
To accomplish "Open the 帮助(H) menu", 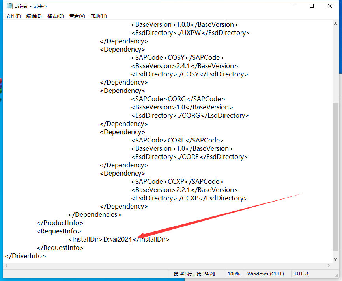I will pos(98,16).
